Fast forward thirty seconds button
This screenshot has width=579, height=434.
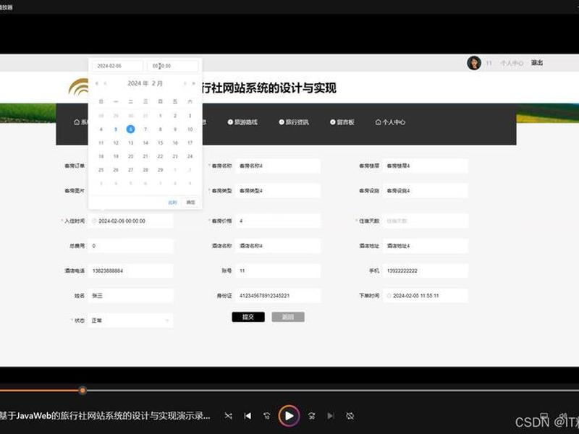(312, 416)
